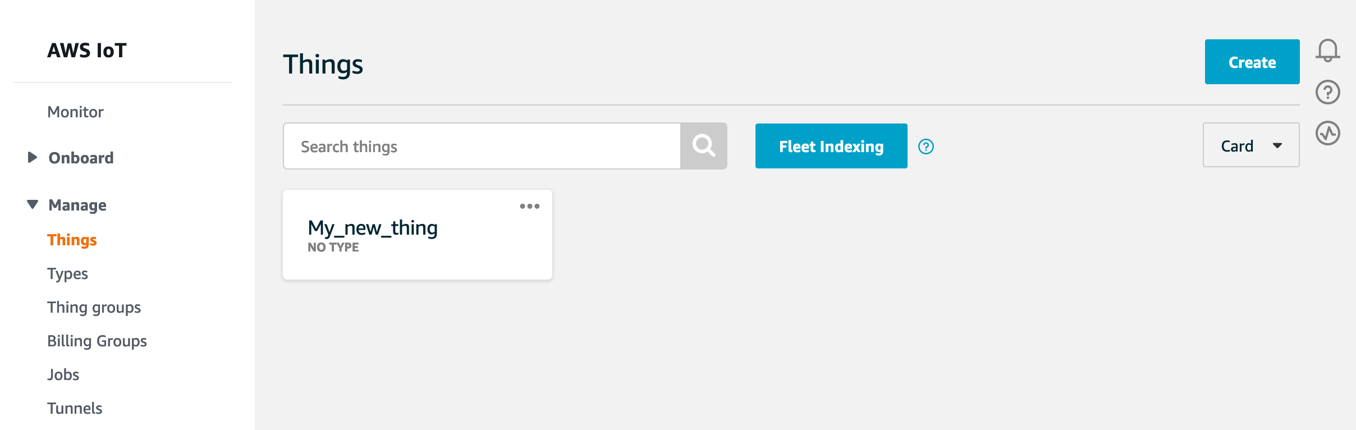1356x430 pixels.
Task: Click the help question mark icon at right edge
Action: [1327, 92]
